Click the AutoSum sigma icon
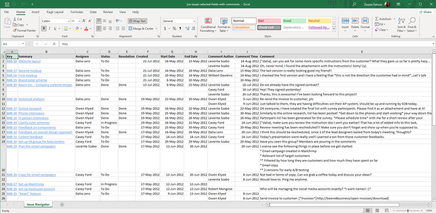The width and height of the screenshot is (436, 213). coord(376,19)
